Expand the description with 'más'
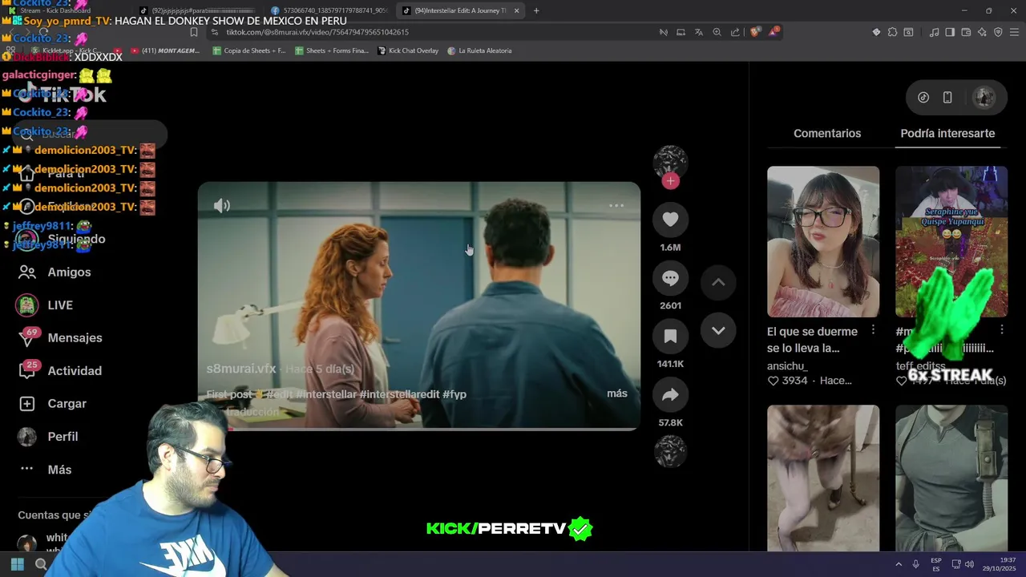This screenshot has width=1026, height=577. [617, 393]
